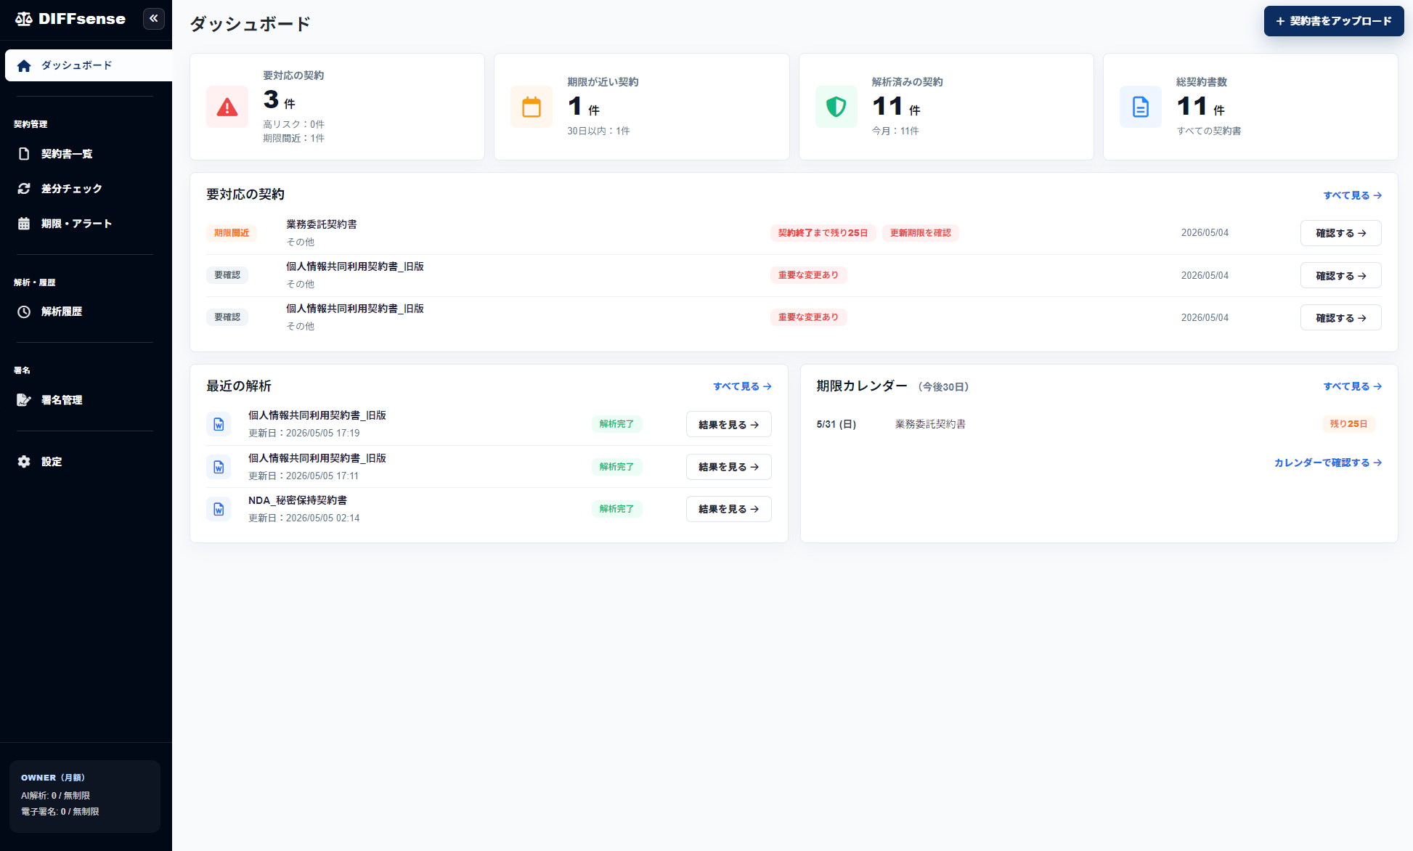Click Word file icon for 17:11 analysis row
This screenshot has height=851, width=1413.
tap(219, 467)
